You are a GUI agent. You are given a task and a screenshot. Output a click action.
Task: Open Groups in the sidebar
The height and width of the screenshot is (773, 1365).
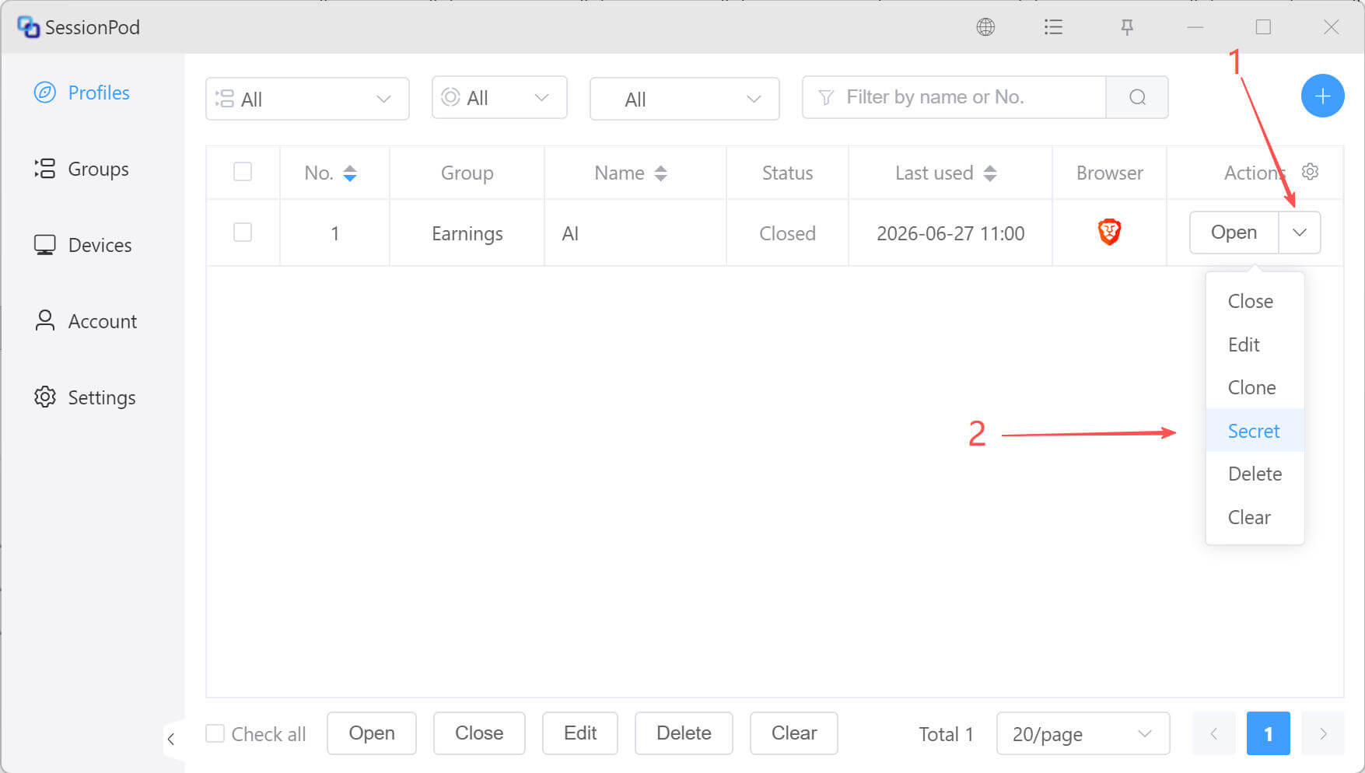tap(82, 169)
